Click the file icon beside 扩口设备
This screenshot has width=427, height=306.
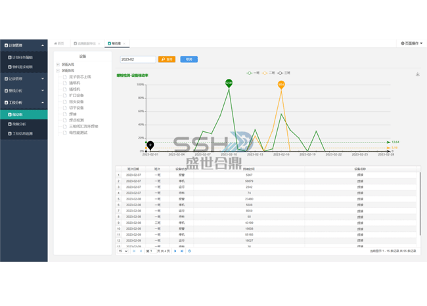tap(65, 95)
